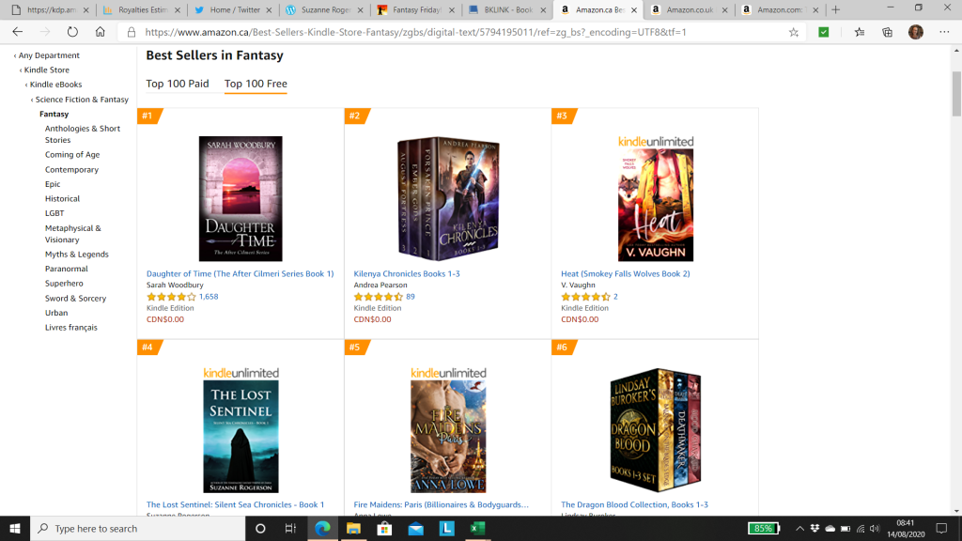Refresh the page with reload icon

[72, 32]
